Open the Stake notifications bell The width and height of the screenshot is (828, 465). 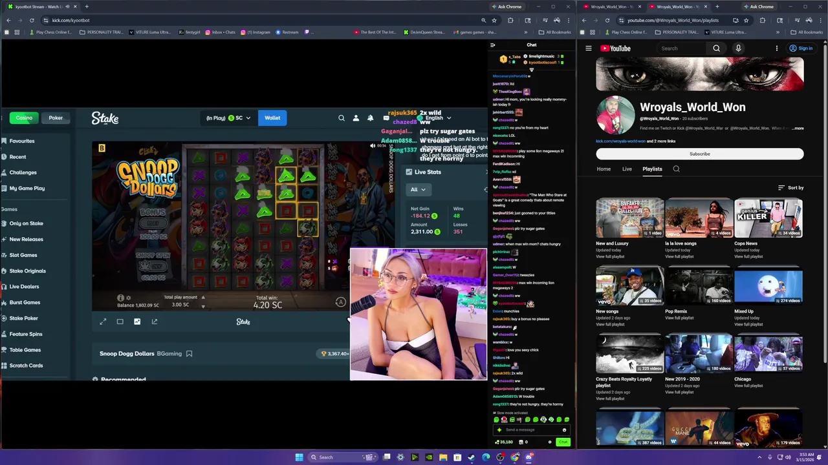pyautogui.click(x=370, y=118)
